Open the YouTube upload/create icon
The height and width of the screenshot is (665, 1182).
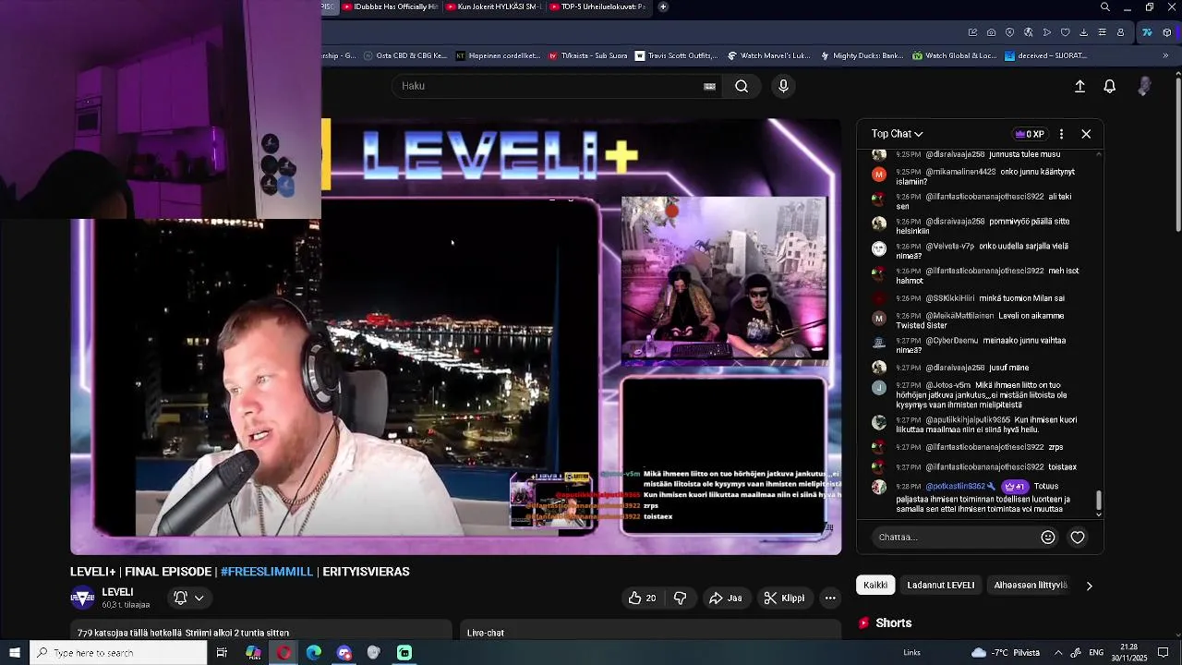(x=1079, y=86)
